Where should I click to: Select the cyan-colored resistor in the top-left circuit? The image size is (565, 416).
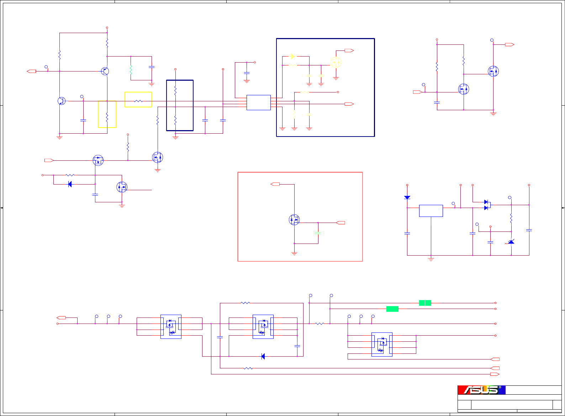tap(131, 70)
